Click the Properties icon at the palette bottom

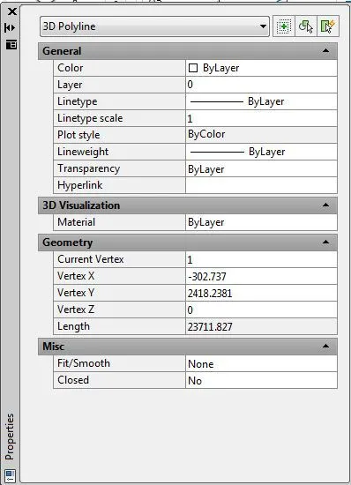[10, 475]
